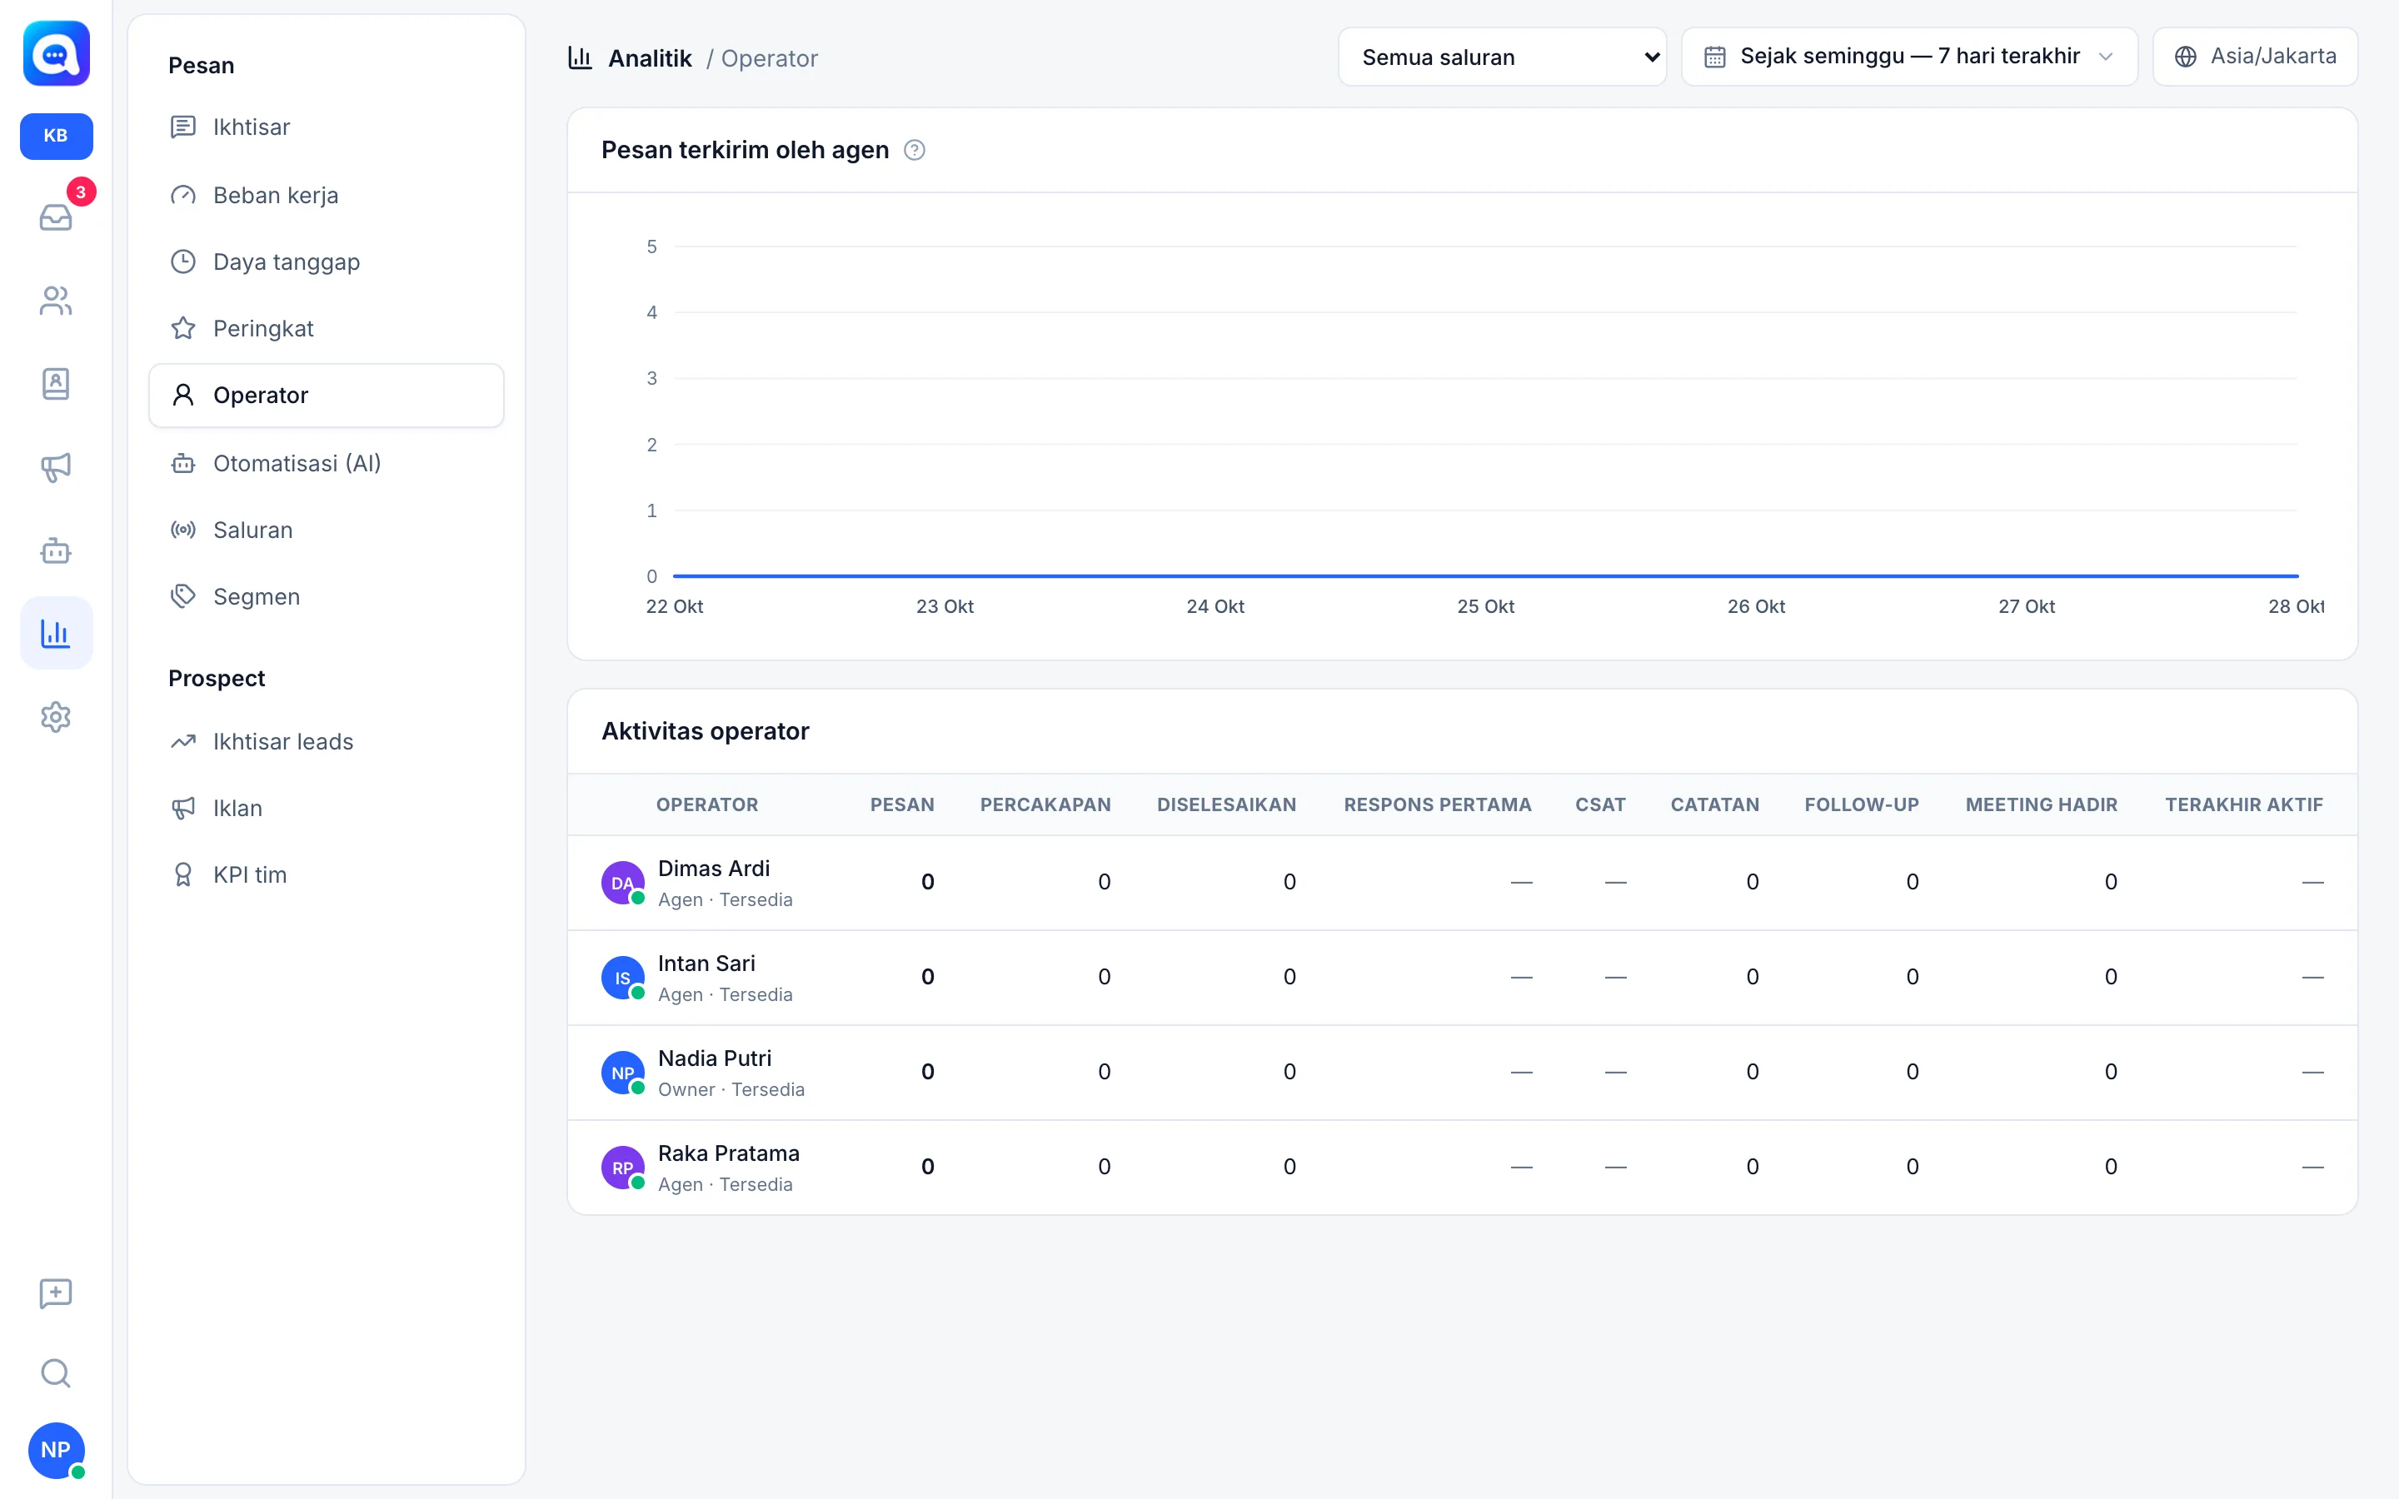Open the search magnifier icon
The height and width of the screenshot is (1499, 2399).
click(x=56, y=1373)
